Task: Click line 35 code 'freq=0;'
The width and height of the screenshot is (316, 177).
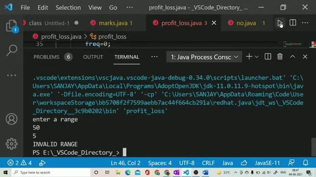Action: [98, 44]
